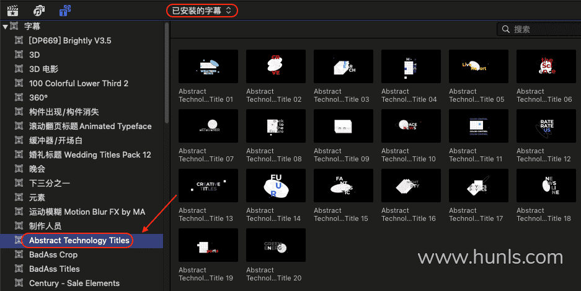581x291 pixels.
Task: Open the Titles and Generators sidebar icon
Action: click(65, 11)
